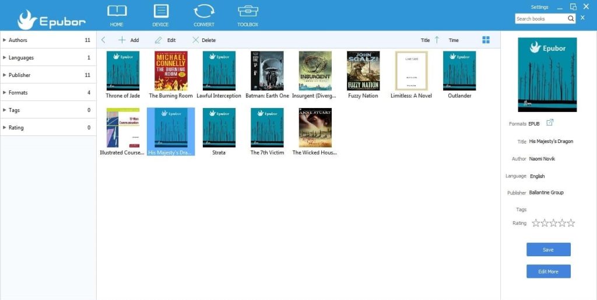597x300 pixels.
Task: Focus the Search books field
Action: coord(540,18)
